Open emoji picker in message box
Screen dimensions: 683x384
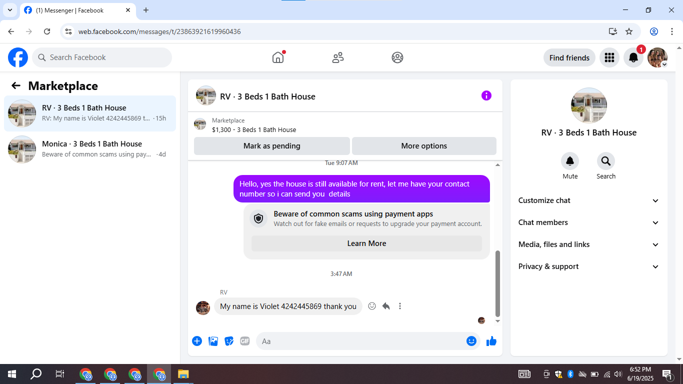coord(471,341)
